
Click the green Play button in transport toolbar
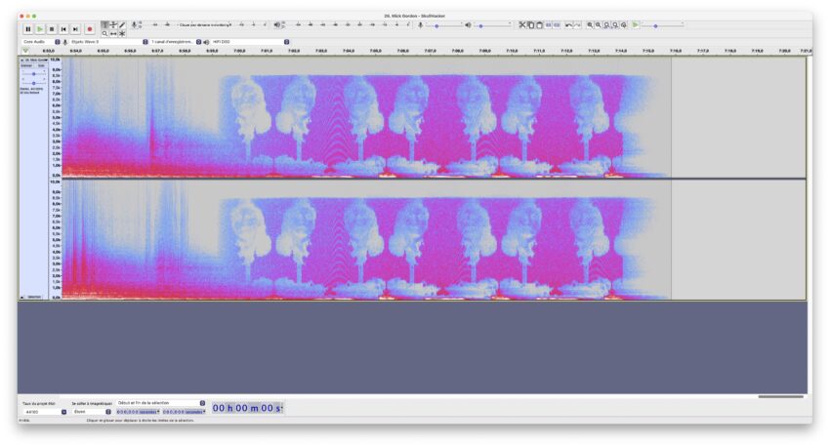(40, 29)
